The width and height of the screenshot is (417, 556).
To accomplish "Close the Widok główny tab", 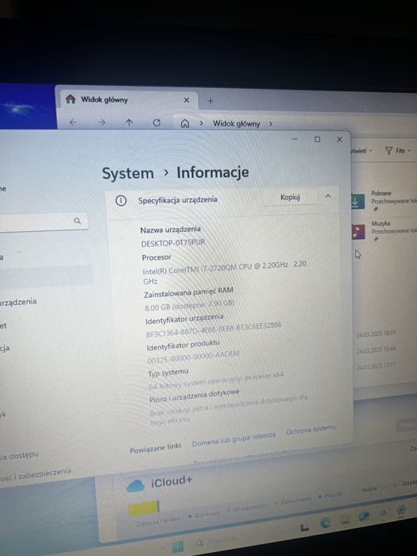I will point(187,100).
